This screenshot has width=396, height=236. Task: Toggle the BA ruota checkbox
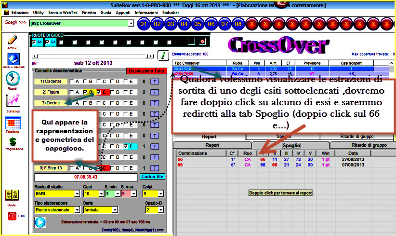(x=34, y=42)
